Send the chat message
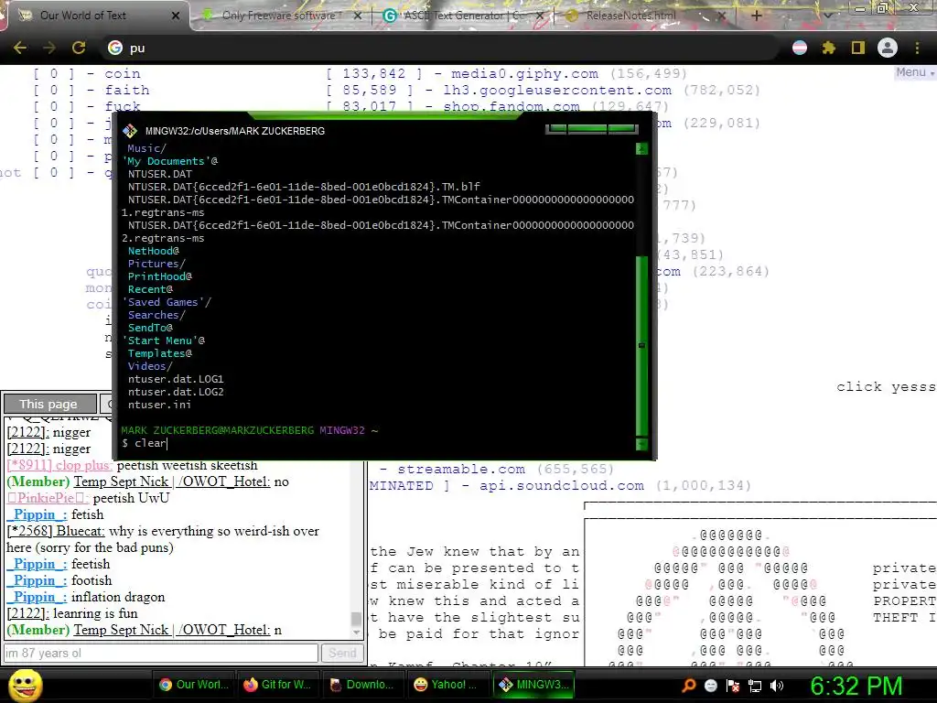Viewport: 937px width, 703px height. coord(342,653)
